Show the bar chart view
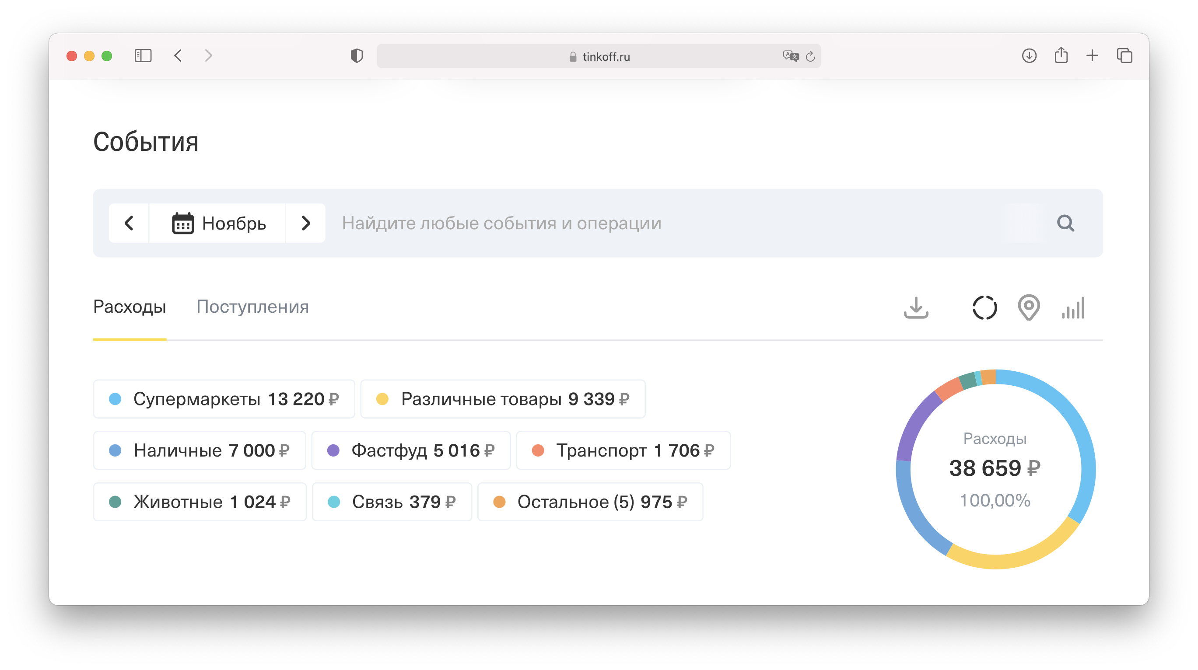Image resolution: width=1198 pixels, height=670 pixels. 1073,308
